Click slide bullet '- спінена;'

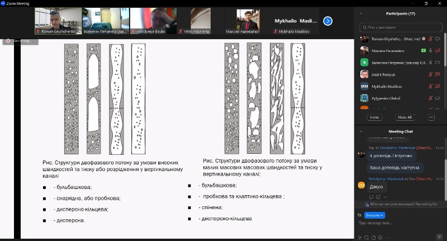(x=211, y=207)
